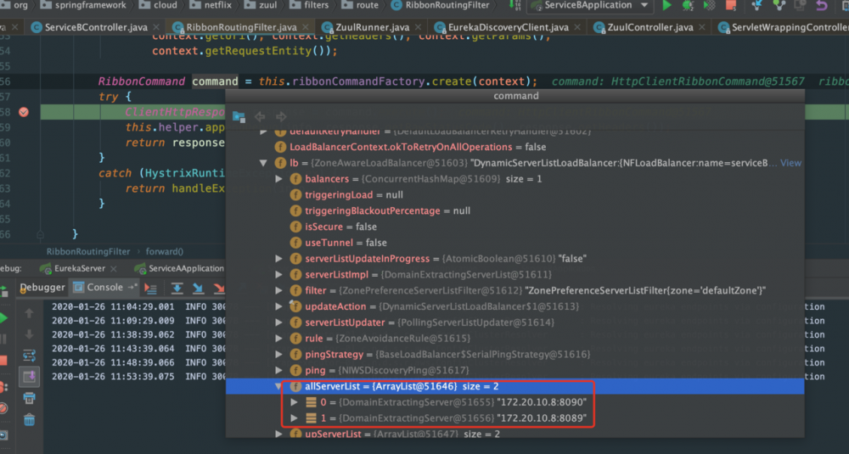This screenshot has width=849, height=454.
Task: Click the forward() breadcrumb below editor
Action: [x=165, y=252]
